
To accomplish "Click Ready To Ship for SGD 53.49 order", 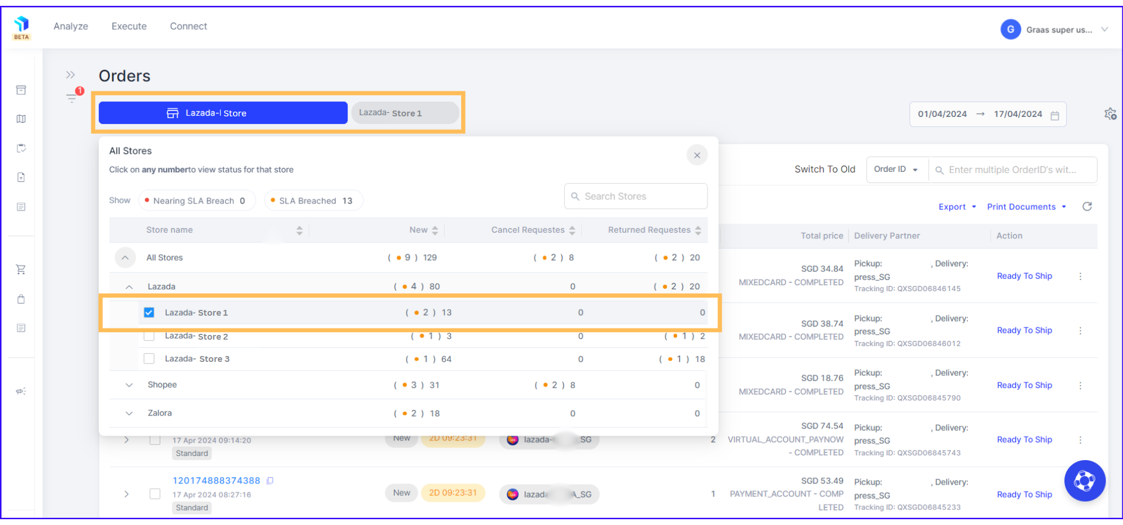I will pyautogui.click(x=1024, y=495).
